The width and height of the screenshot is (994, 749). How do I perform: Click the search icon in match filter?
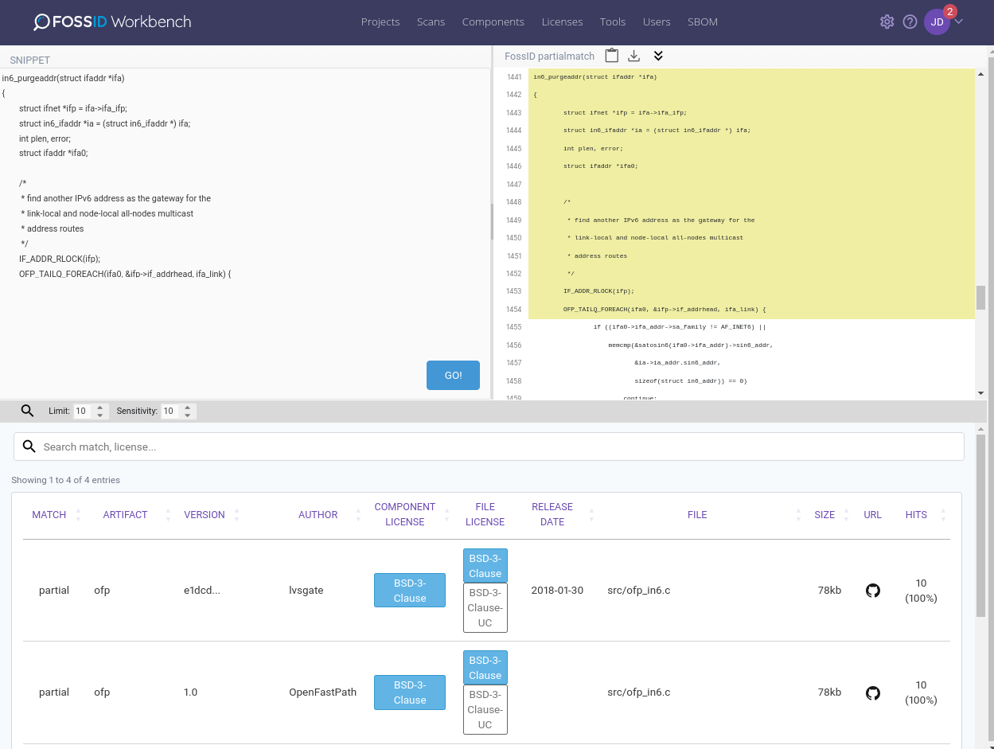click(x=29, y=447)
